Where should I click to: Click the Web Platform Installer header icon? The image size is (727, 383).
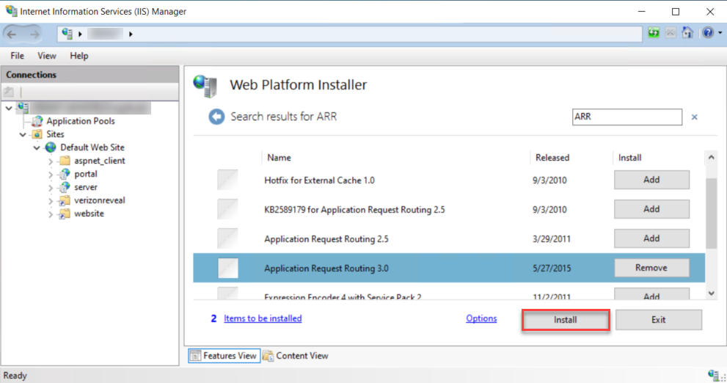(x=205, y=87)
